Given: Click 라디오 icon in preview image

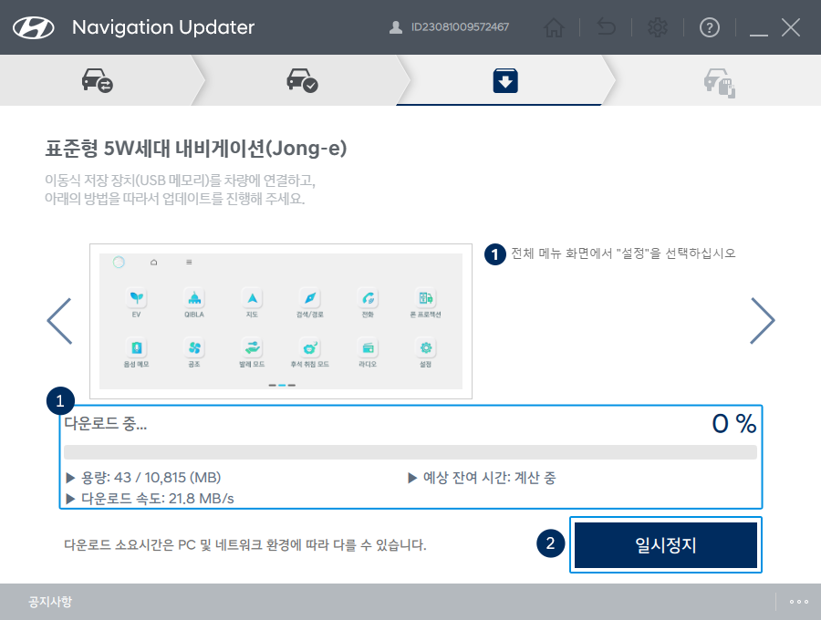Looking at the screenshot, I should 369,348.
